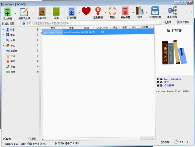Expand the Authors tree item

pos(3,29)
